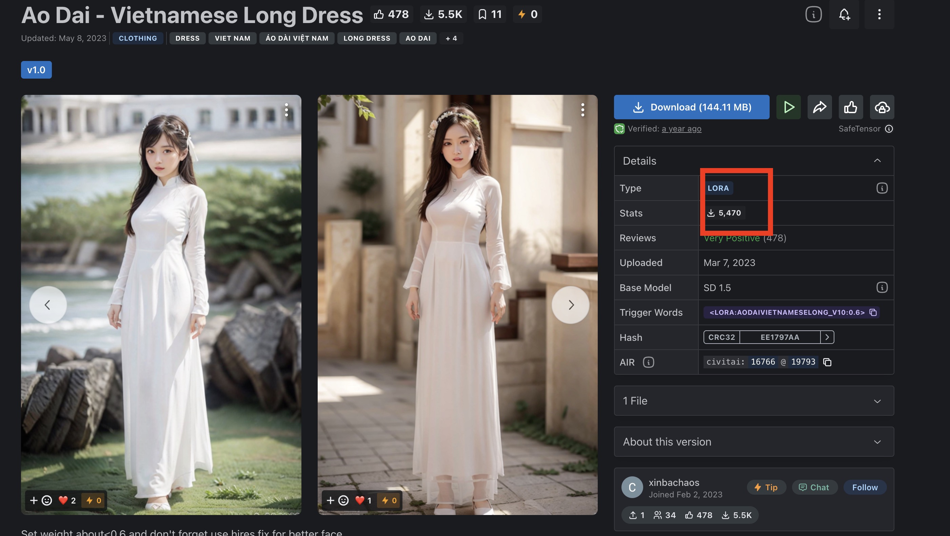Viewport: 950px width, 536px height.
Task: Click the verified shield icon
Action: pos(619,129)
